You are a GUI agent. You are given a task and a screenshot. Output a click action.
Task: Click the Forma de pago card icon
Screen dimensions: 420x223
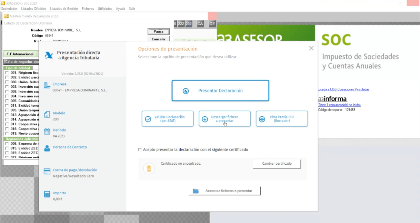[47, 171]
